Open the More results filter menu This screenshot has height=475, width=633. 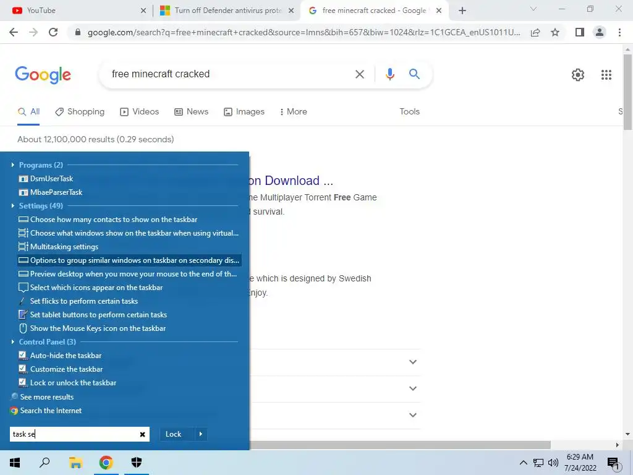[293, 112]
